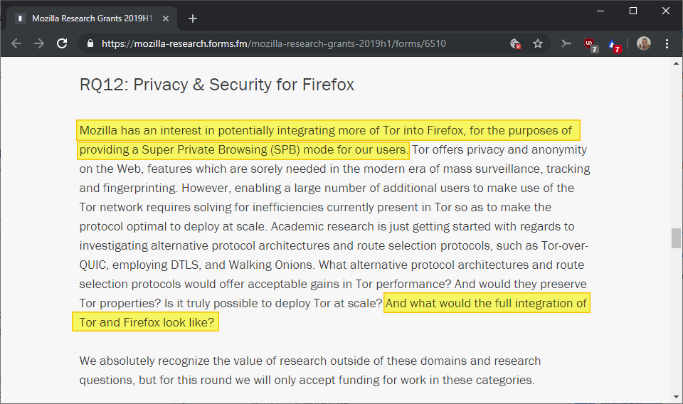The height and width of the screenshot is (404, 683).
Task: Open the uBlock Origin extension
Action: 591,44
